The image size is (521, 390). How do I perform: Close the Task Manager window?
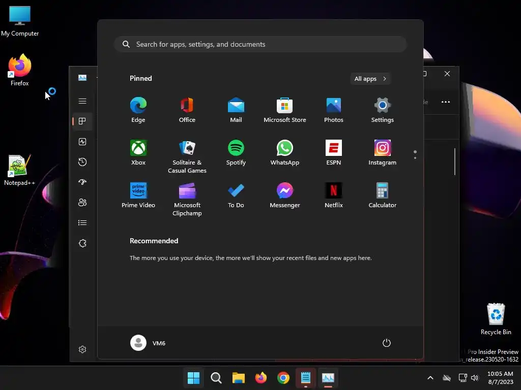(x=447, y=74)
